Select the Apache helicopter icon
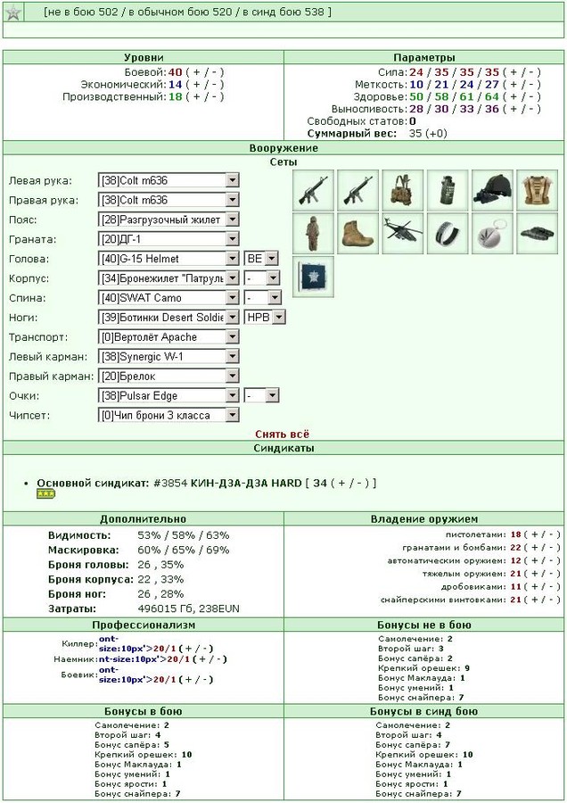This screenshot has height=803, width=567. (x=403, y=234)
